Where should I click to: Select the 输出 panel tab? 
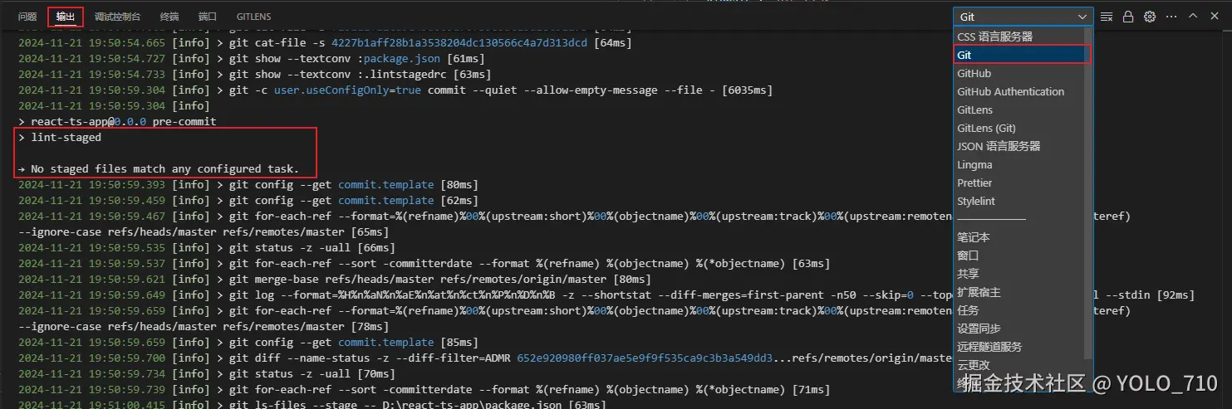[x=66, y=17]
